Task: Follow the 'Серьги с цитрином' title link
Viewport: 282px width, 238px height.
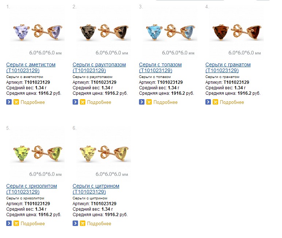Action: tap(96, 186)
